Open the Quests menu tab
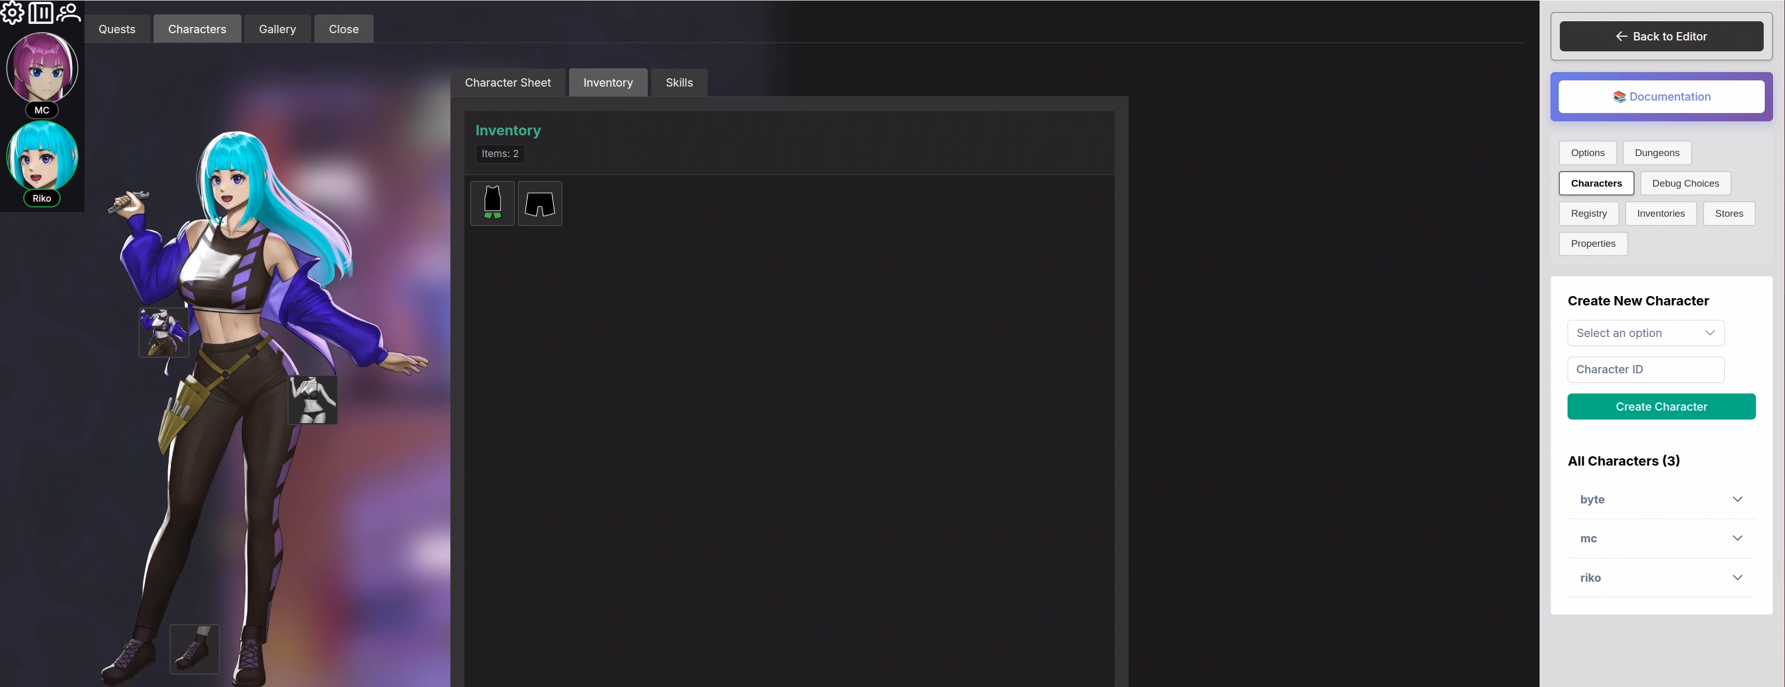The image size is (1785, 687). coord(116,29)
